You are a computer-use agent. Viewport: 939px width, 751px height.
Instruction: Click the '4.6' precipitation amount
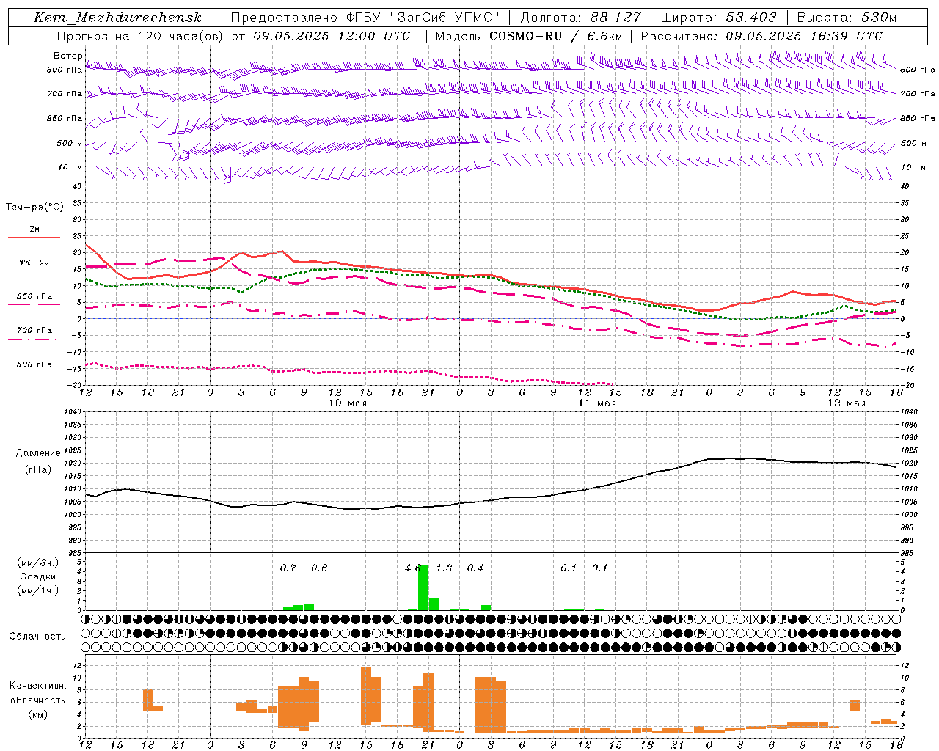[x=413, y=568]
